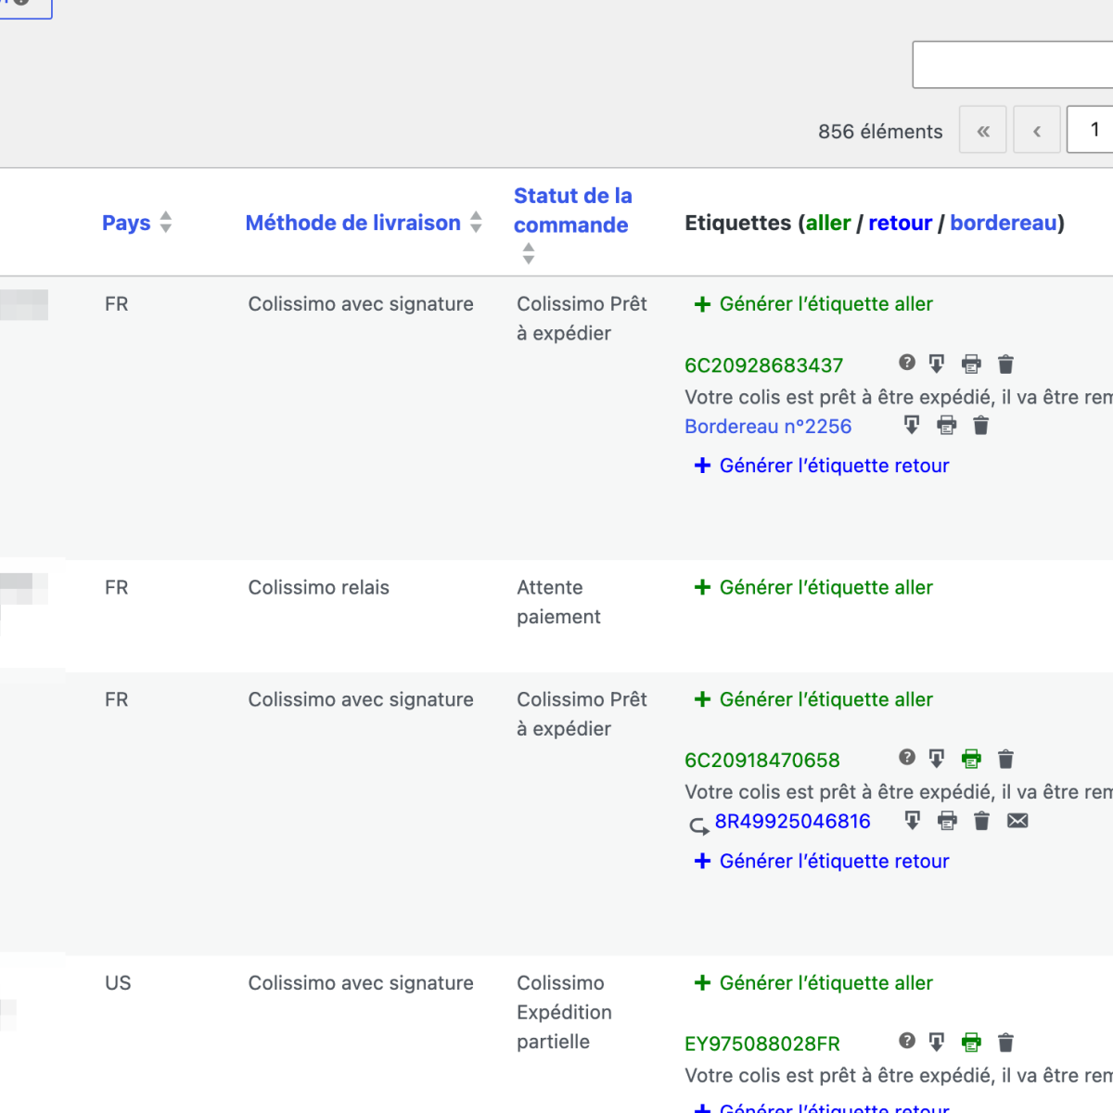Delete Bordereau n°2256 with trash icon

tap(980, 425)
